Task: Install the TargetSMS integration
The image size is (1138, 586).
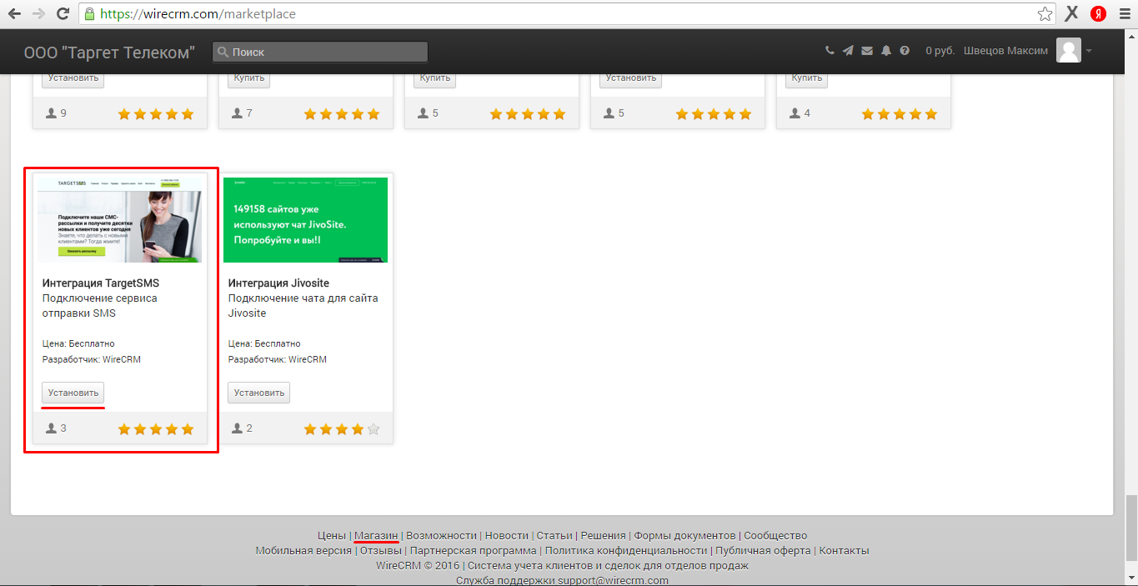Action: (x=73, y=393)
